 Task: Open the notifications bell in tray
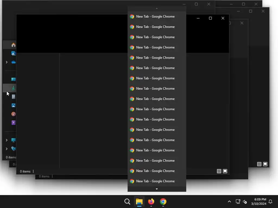pos(270,201)
